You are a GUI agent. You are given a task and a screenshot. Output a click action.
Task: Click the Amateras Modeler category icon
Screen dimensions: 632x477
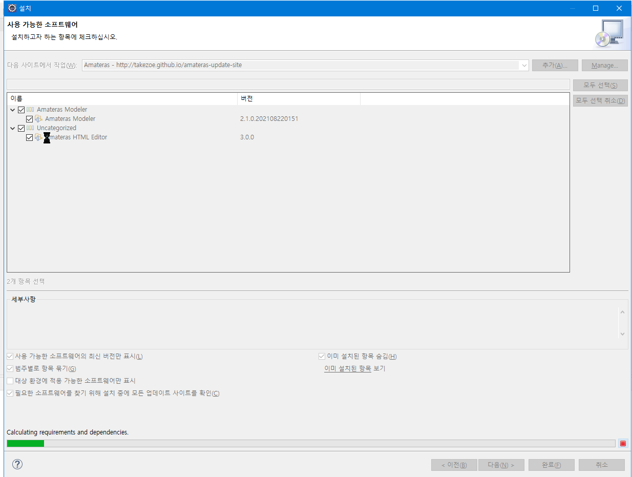(30, 110)
